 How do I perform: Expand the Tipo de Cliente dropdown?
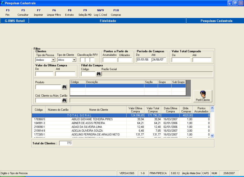coord(74,60)
